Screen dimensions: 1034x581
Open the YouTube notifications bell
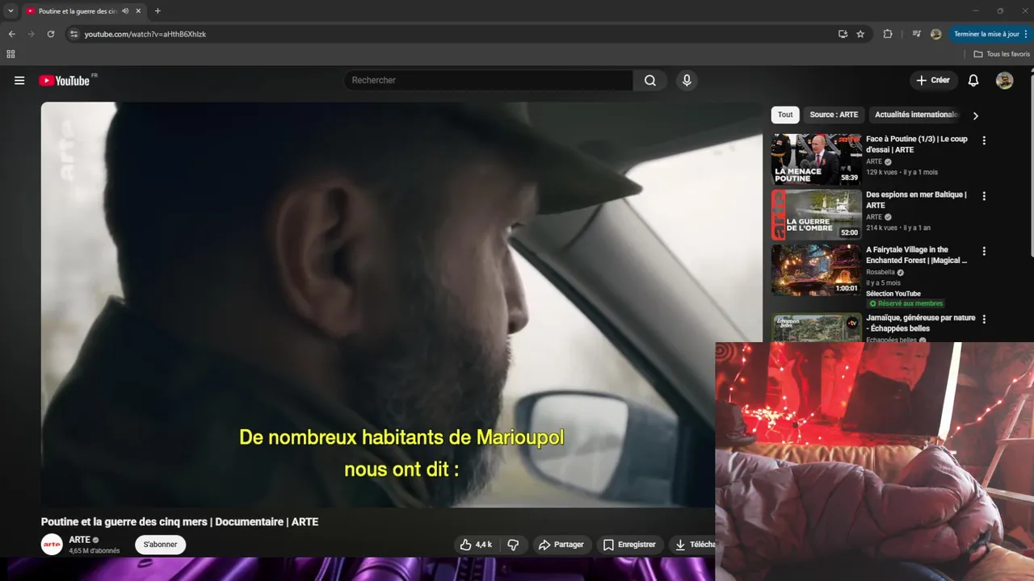coord(973,80)
